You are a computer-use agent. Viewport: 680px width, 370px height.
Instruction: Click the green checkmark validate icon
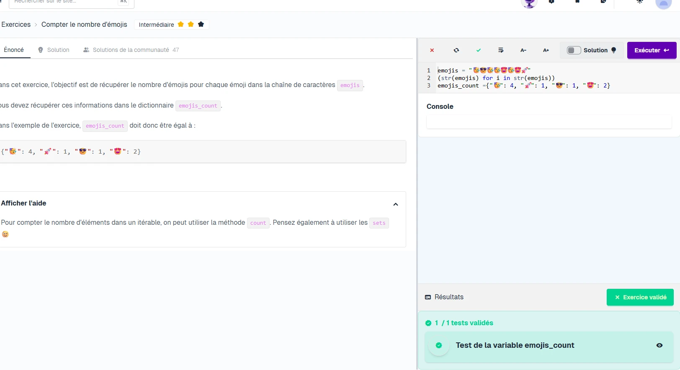coord(479,50)
